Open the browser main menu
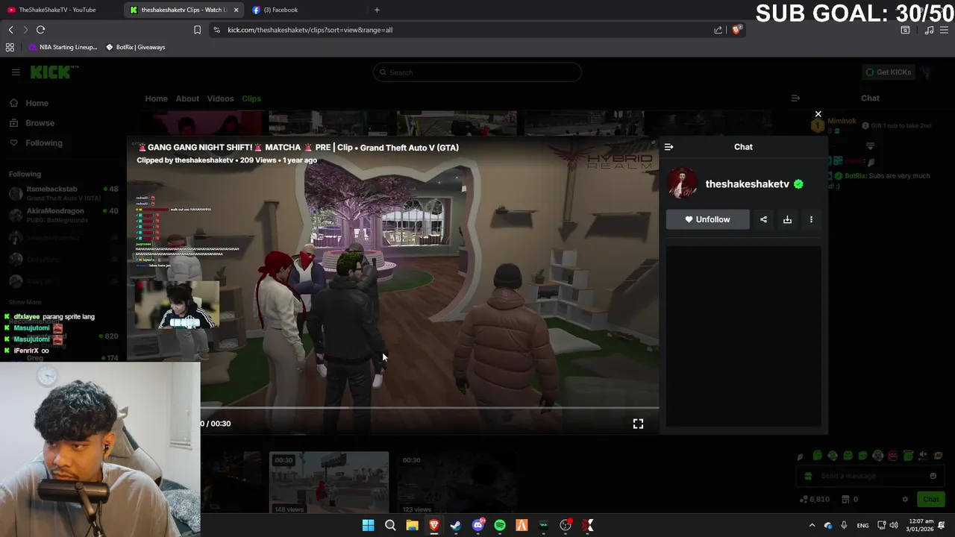This screenshot has height=537, width=955. click(x=945, y=30)
